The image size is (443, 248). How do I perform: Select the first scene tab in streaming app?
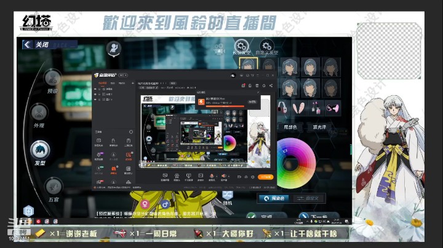[102, 83]
